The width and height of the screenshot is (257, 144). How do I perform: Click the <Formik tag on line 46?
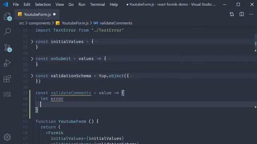(55, 133)
